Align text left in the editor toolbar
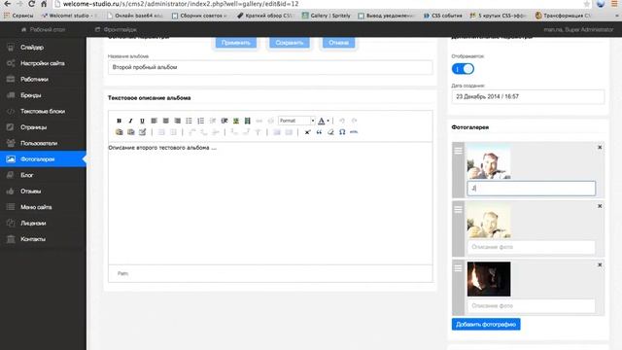Viewport: 622px width, 350px height. pos(154,121)
